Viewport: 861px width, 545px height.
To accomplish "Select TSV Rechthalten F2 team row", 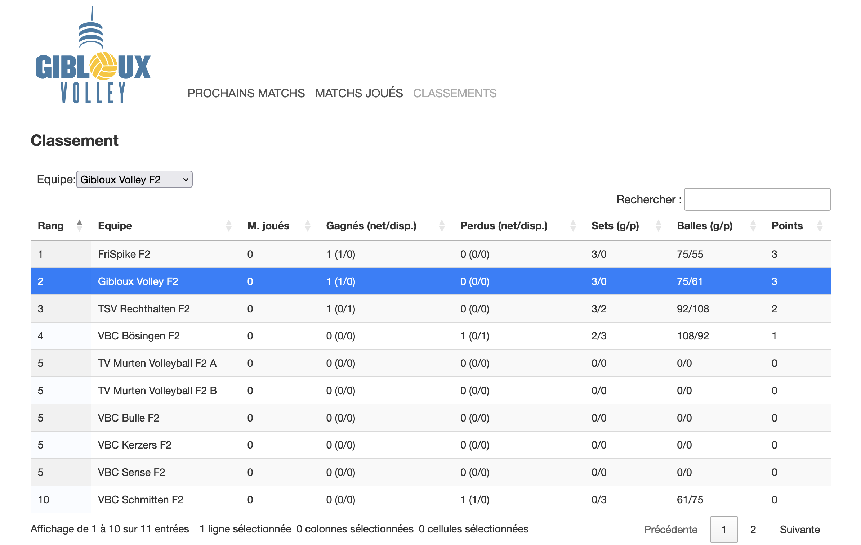I will click(431, 309).
